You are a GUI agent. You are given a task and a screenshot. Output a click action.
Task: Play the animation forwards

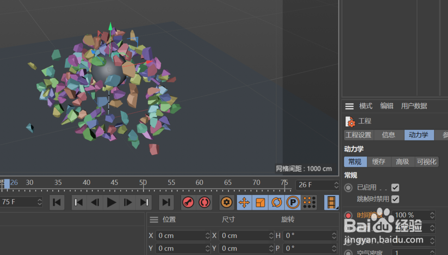[x=112, y=203]
